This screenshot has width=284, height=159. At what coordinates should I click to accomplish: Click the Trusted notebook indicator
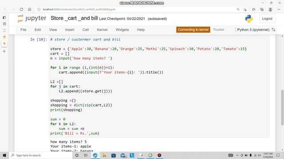[218, 30]
